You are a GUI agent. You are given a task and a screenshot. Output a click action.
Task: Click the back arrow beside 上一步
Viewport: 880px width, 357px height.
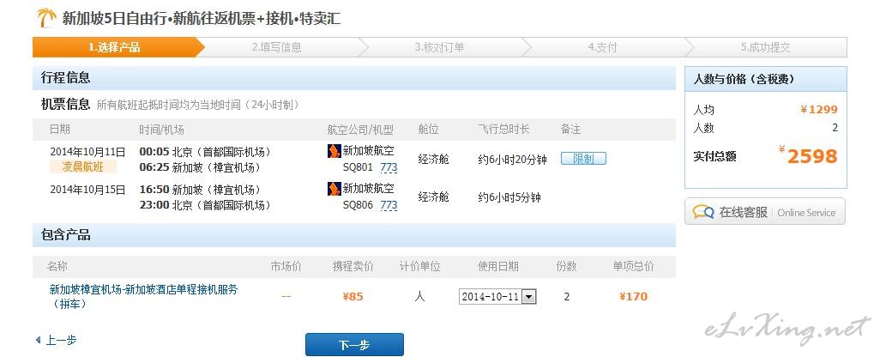(38, 340)
